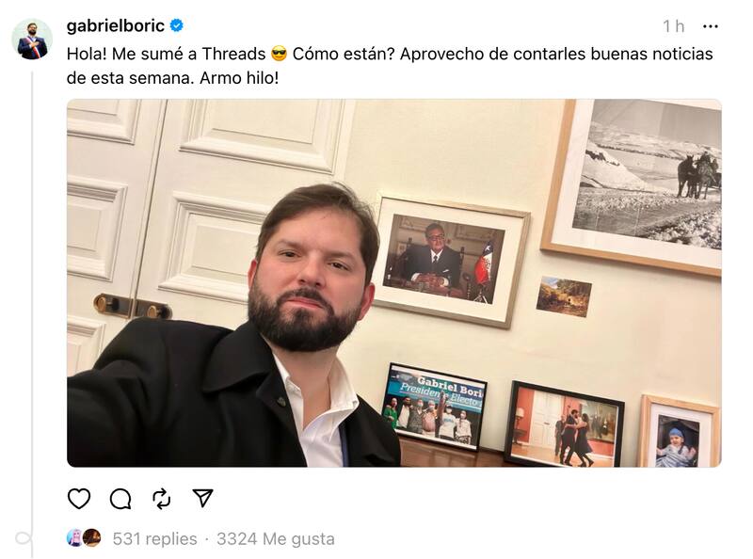Share the post with the paper plane icon
753x559 pixels.
tap(202, 498)
